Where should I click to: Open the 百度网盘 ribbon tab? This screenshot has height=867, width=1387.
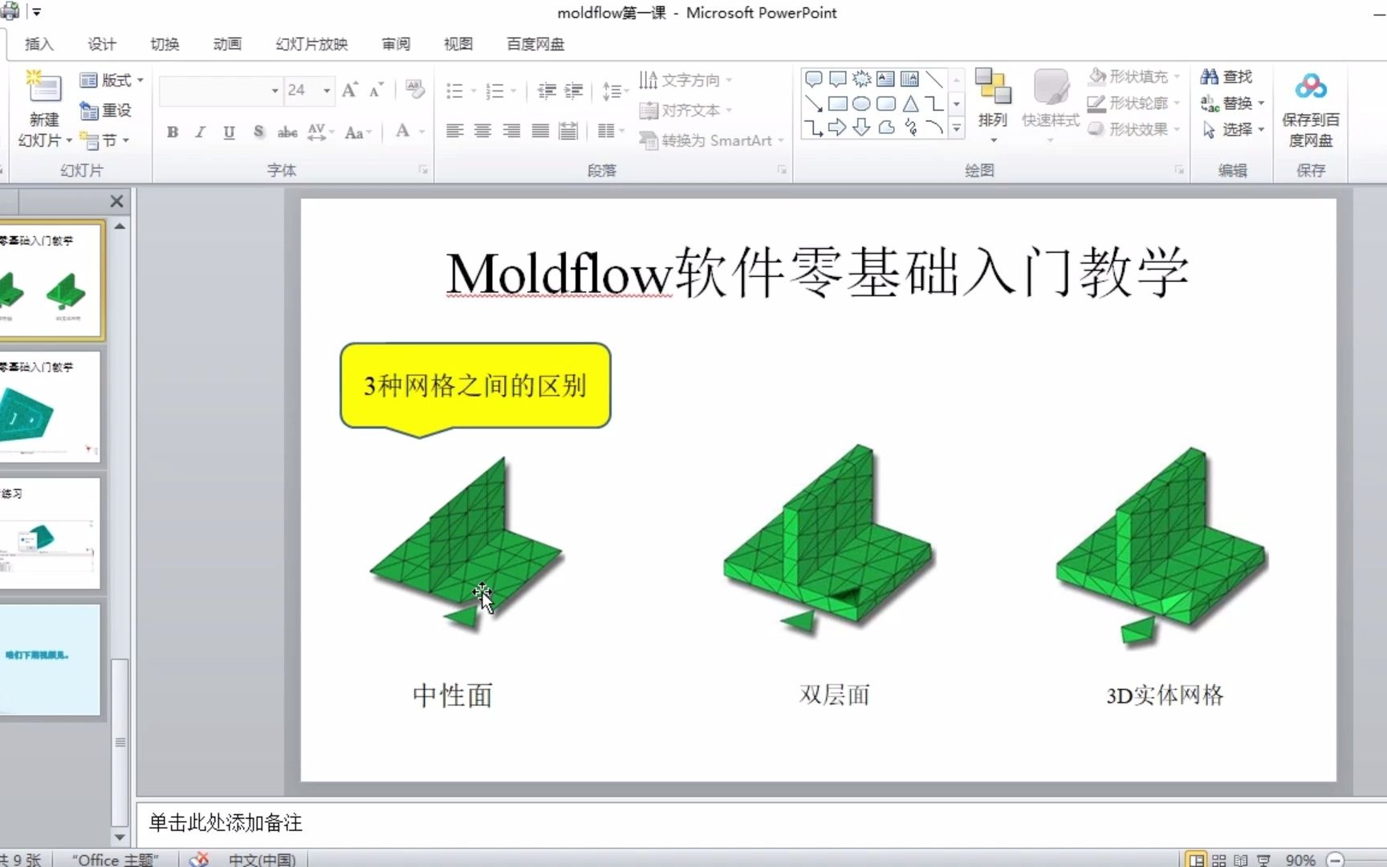(535, 44)
